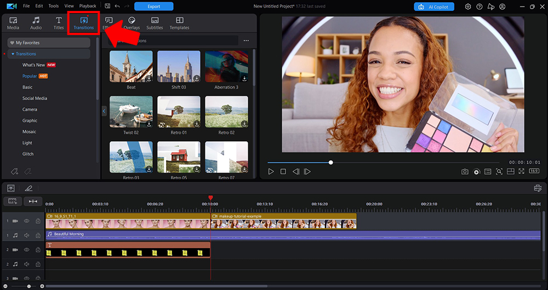Click the split clip tool on the timeline

coord(33,201)
